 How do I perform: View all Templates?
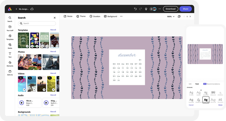pyautogui.click(x=53, y=30)
